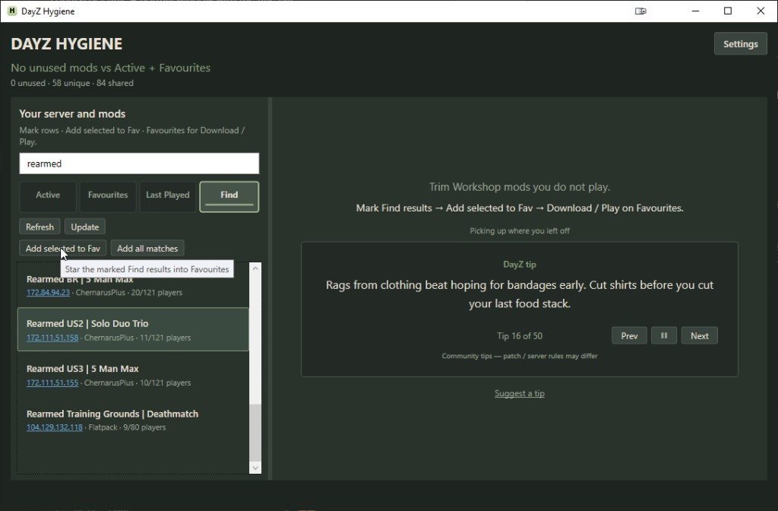Image resolution: width=778 pixels, height=511 pixels.
Task: Open IP link 172.111.51.155
Action: coord(52,383)
